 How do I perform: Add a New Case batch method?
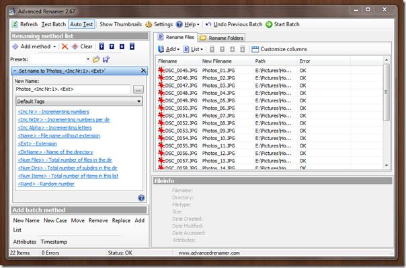pyautogui.click(x=55, y=220)
